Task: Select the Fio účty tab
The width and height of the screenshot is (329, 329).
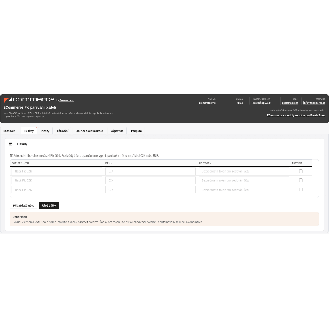Action: click(28, 131)
